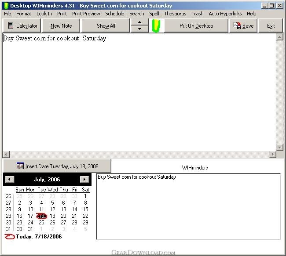The width and height of the screenshot is (286, 256).
Task: Select July 18 circled today date
Action: click(x=42, y=216)
